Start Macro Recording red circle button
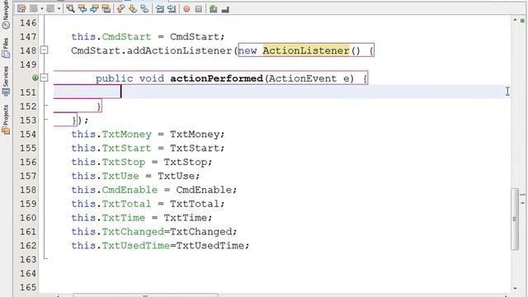528x297 pixels. click(186, 9)
